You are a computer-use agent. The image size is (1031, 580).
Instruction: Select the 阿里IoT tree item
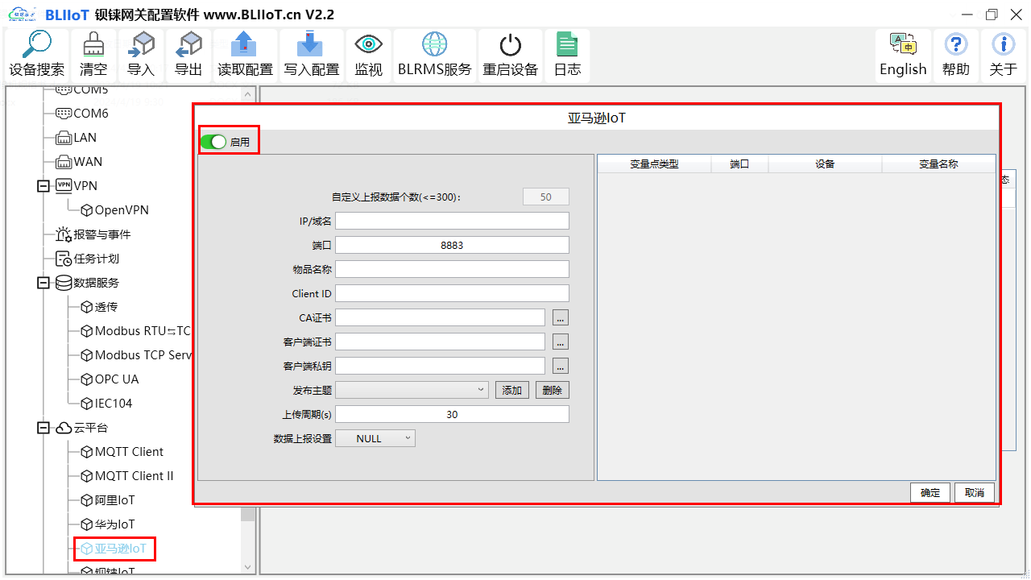107,500
